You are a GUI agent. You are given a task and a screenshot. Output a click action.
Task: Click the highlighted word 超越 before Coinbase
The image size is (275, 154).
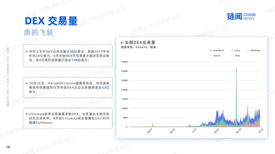pos(32,123)
